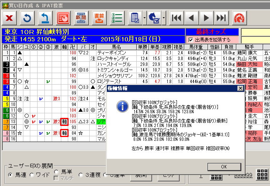Click horse name トミケンシャルゴー
The image size is (270, 186).
[115, 70]
